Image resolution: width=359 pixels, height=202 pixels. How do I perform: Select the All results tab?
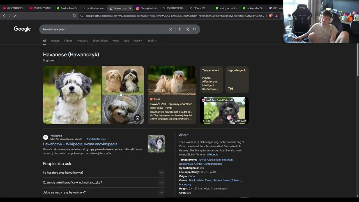[x=44, y=41]
